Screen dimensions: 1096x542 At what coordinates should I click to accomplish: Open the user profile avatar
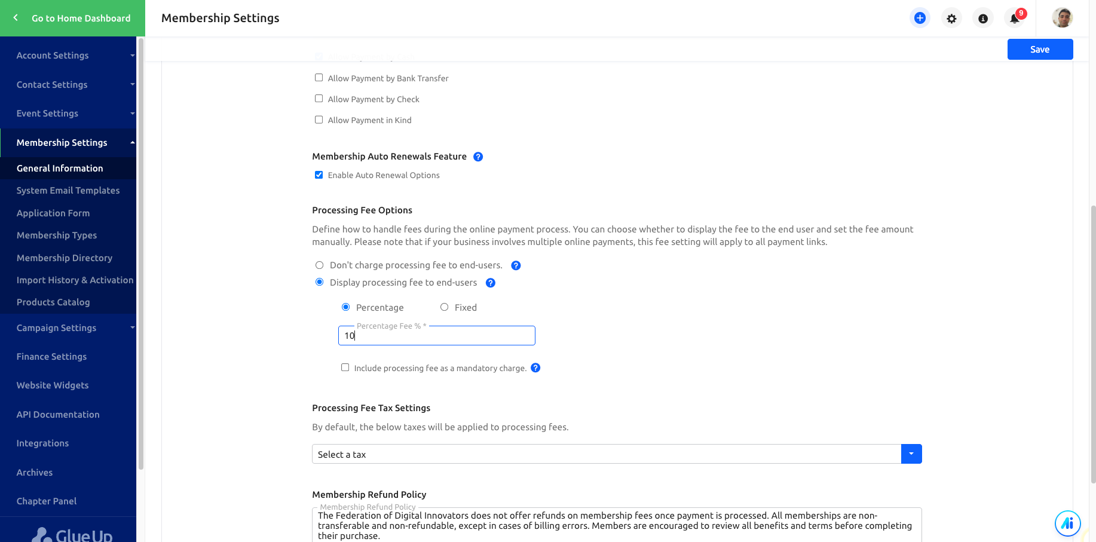pyautogui.click(x=1062, y=18)
